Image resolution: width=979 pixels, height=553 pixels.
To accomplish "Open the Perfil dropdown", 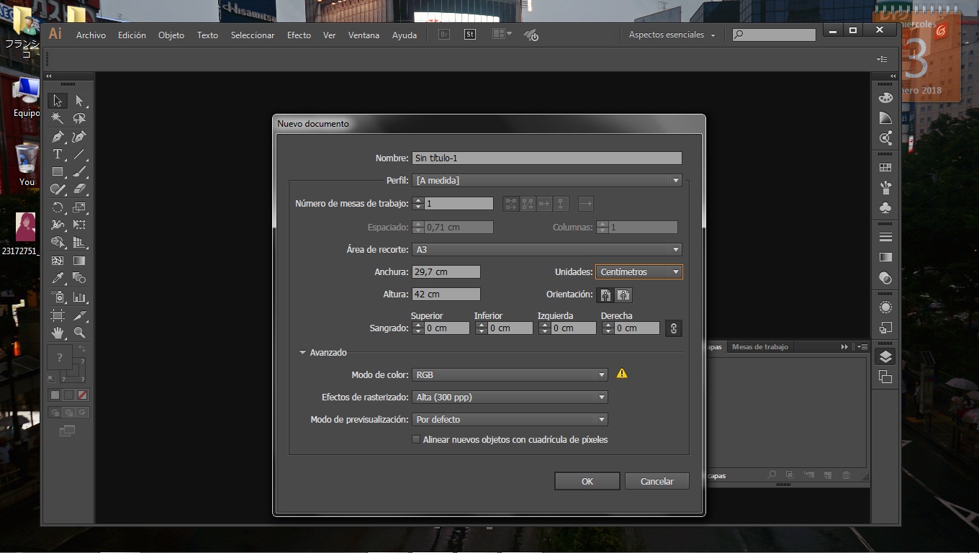I will pyautogui.click(x=547, y=181).
